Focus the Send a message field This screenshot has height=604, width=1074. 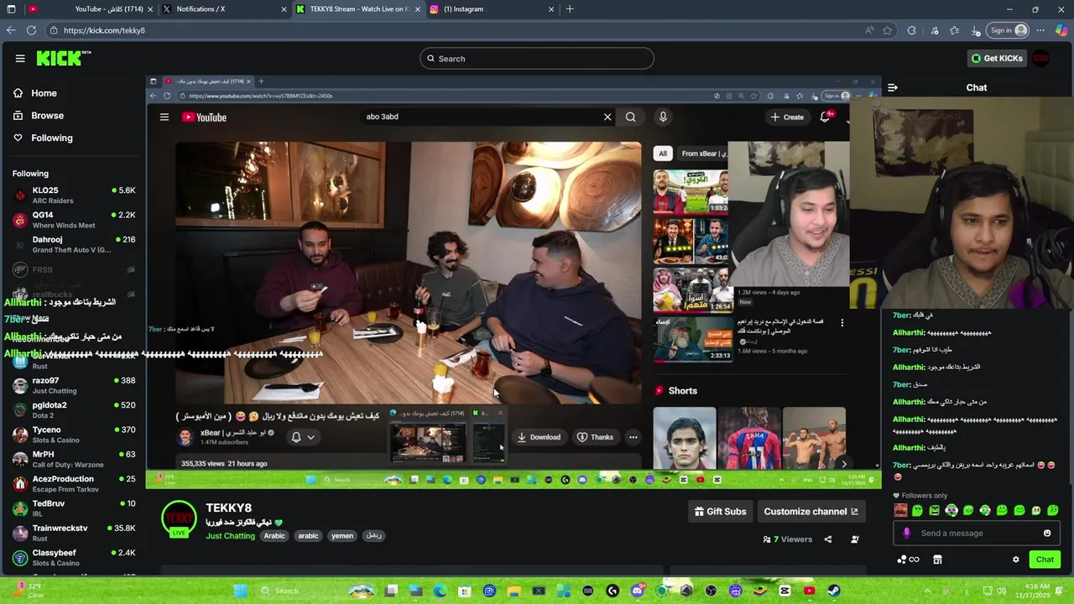pyautogui.click(x=978, y=533)
